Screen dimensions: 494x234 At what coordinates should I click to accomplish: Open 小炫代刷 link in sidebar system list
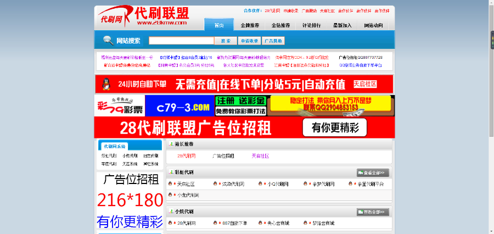point(130,156)
